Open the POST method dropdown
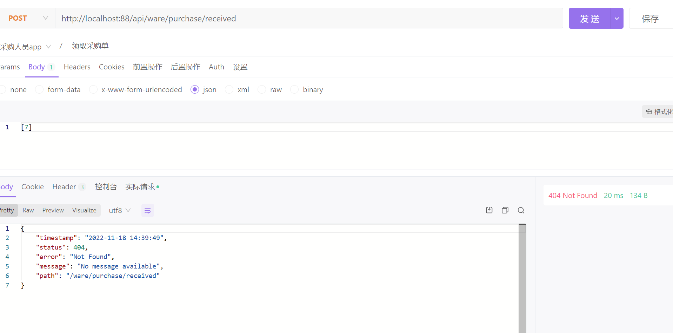This screenshot has width=673, height=333. (27, 18)
